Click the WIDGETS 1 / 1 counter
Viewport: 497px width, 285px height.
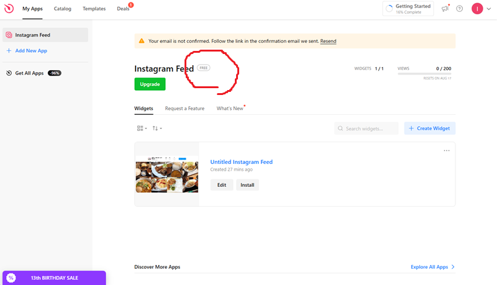point(369,68)
